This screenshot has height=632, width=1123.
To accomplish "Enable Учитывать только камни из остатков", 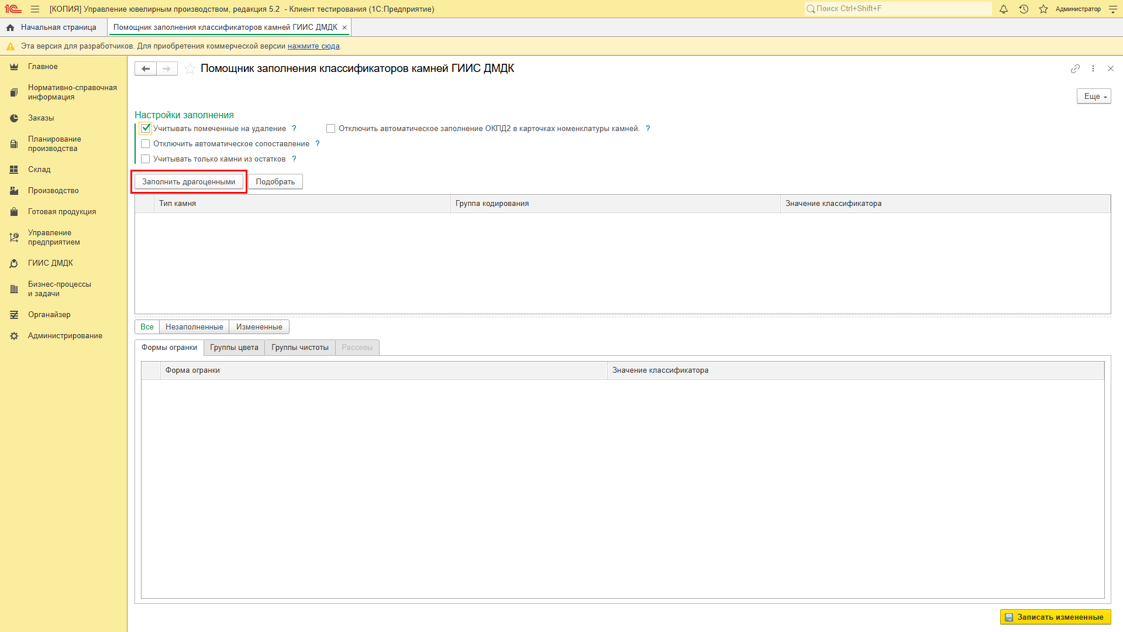I will click(x=146, y=159).
